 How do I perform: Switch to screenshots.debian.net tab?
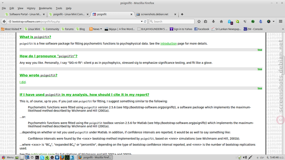pyautogui.click(x=156, y=14)
